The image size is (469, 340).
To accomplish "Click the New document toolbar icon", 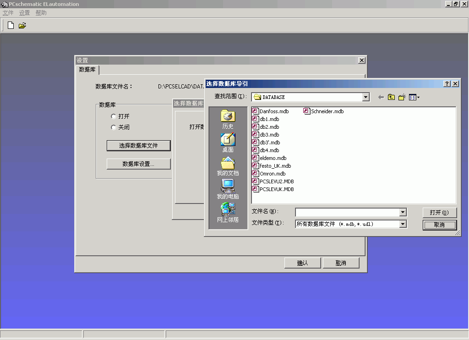I will [x=11, y=25].
